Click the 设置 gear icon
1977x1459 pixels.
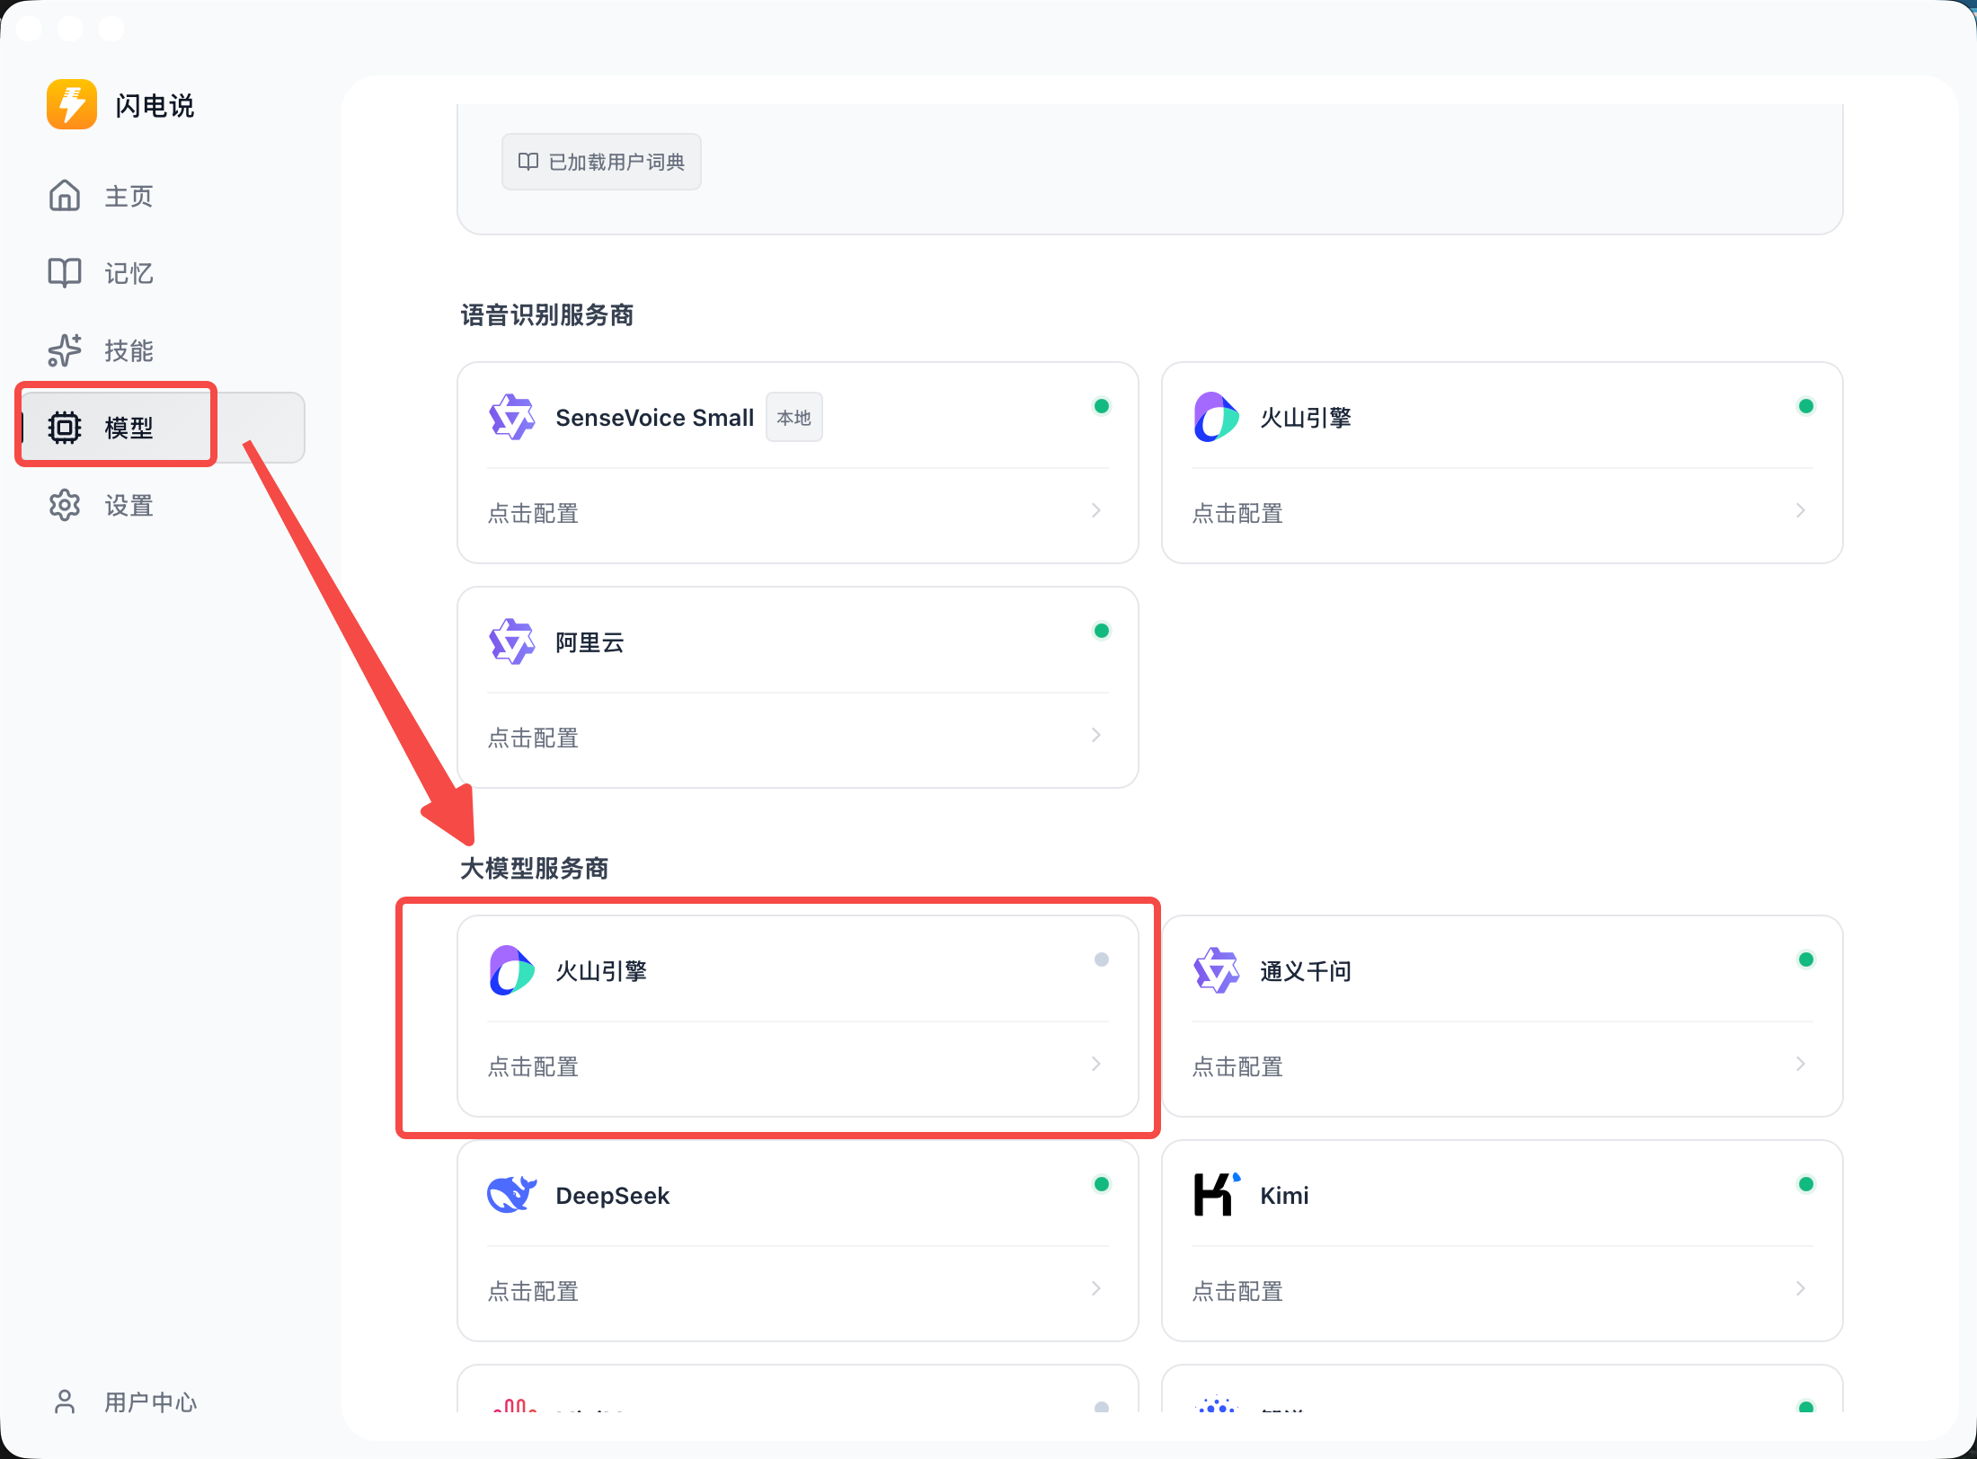tap(65, 505)
